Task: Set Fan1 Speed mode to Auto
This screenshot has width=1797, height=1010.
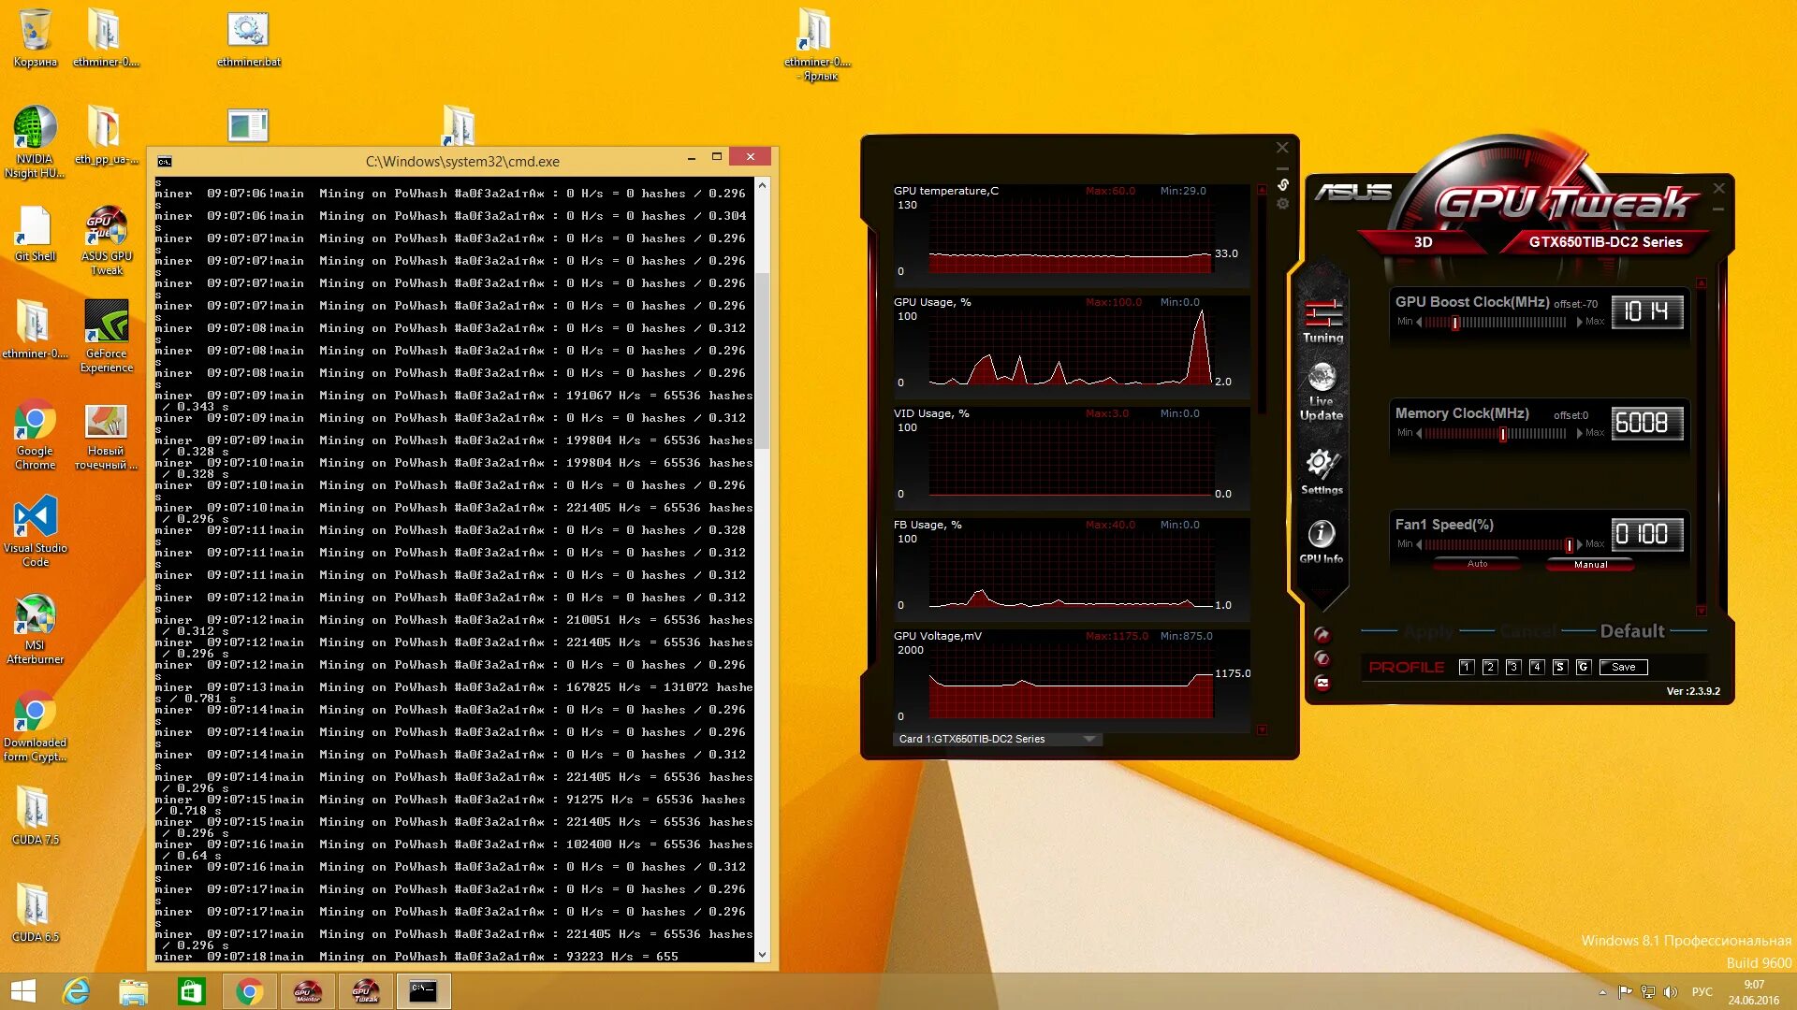Action: 1477,564
